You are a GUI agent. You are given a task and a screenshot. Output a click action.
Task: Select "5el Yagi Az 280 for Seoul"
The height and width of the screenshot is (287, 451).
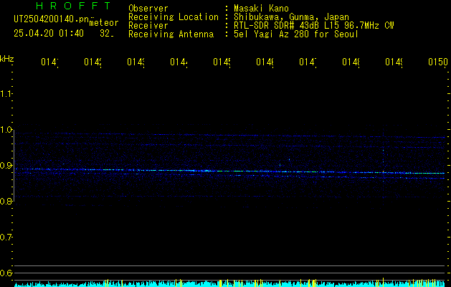296,34
